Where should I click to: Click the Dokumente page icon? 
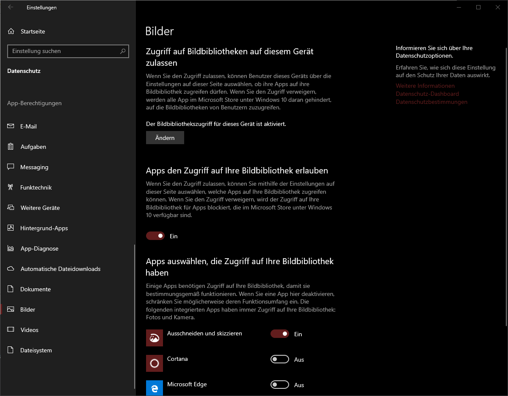[x=11, y=289]
